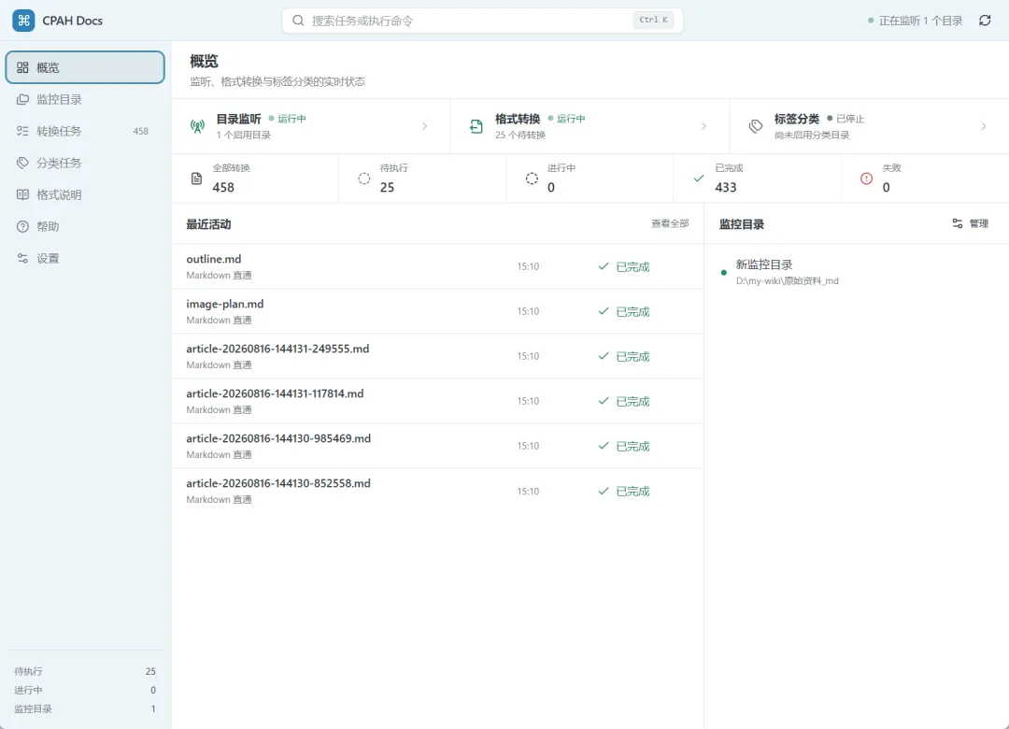The image size is (1009, 729).
Task: Click the checkmark icon in outline.md row
Action: coord(603,266)
